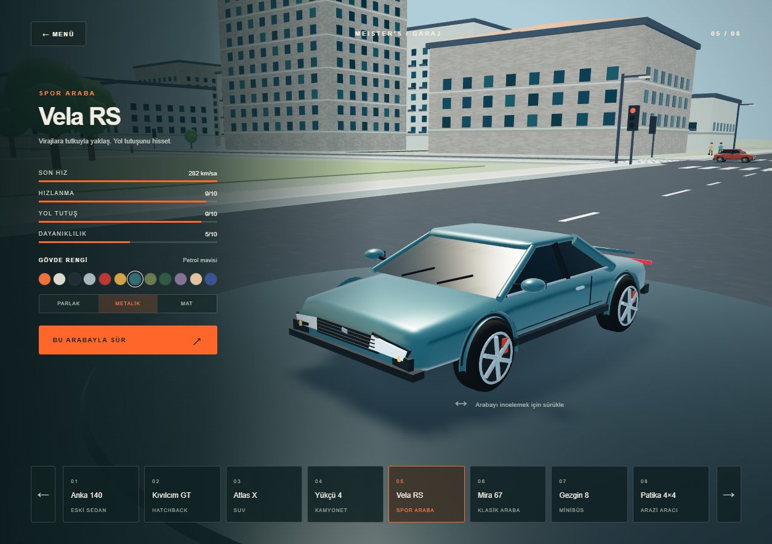Click the Arabayı incelemek için sürükle hint

tap(520, 404)
